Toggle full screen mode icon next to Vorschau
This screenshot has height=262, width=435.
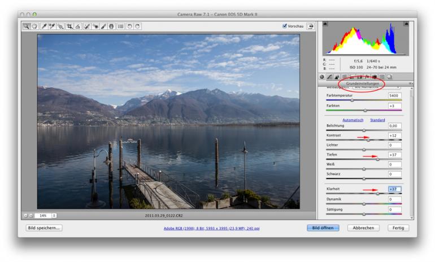[x=311, y=26]
